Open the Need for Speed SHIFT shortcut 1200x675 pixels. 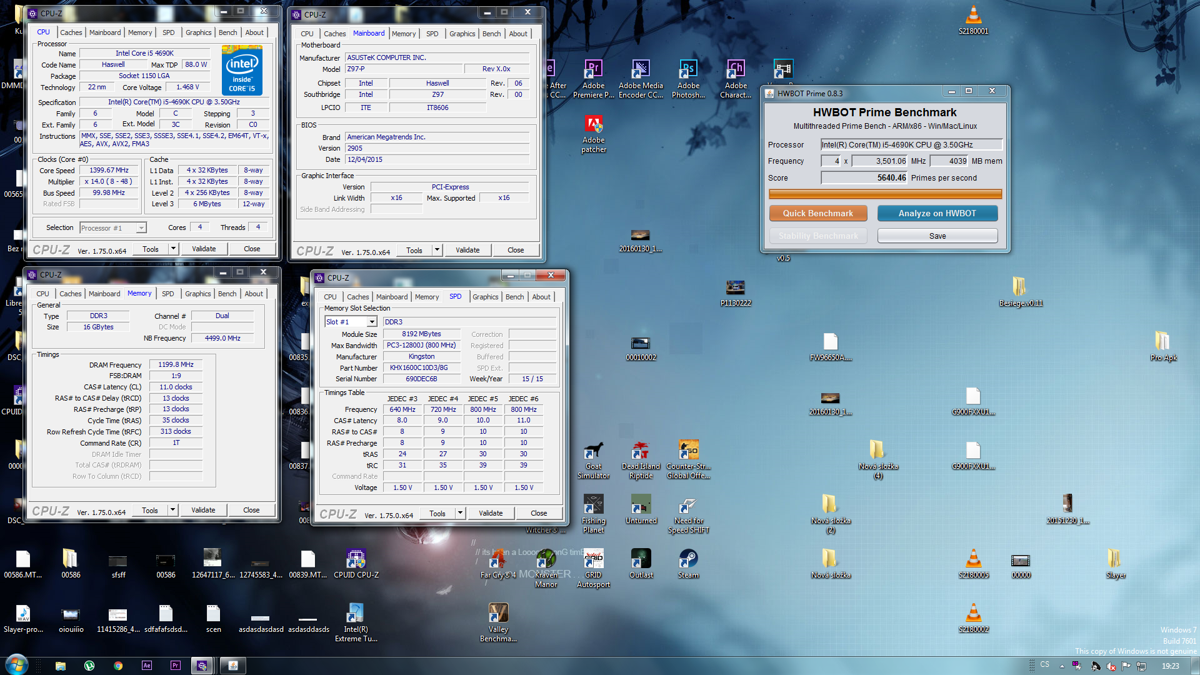click(x=688, y=514)
